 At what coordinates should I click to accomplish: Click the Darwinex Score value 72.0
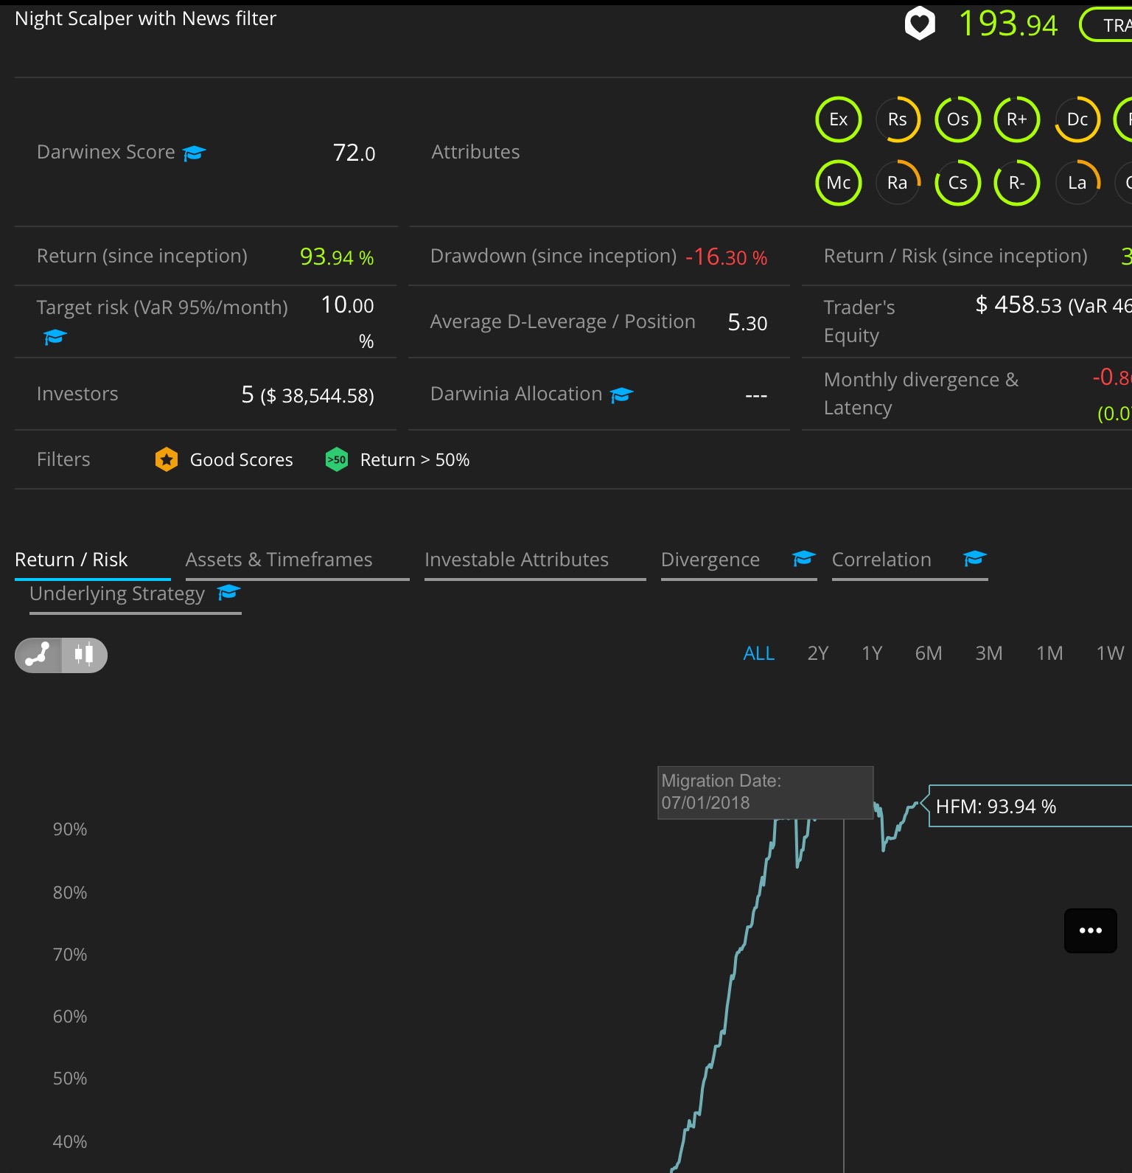pos(354,153)
